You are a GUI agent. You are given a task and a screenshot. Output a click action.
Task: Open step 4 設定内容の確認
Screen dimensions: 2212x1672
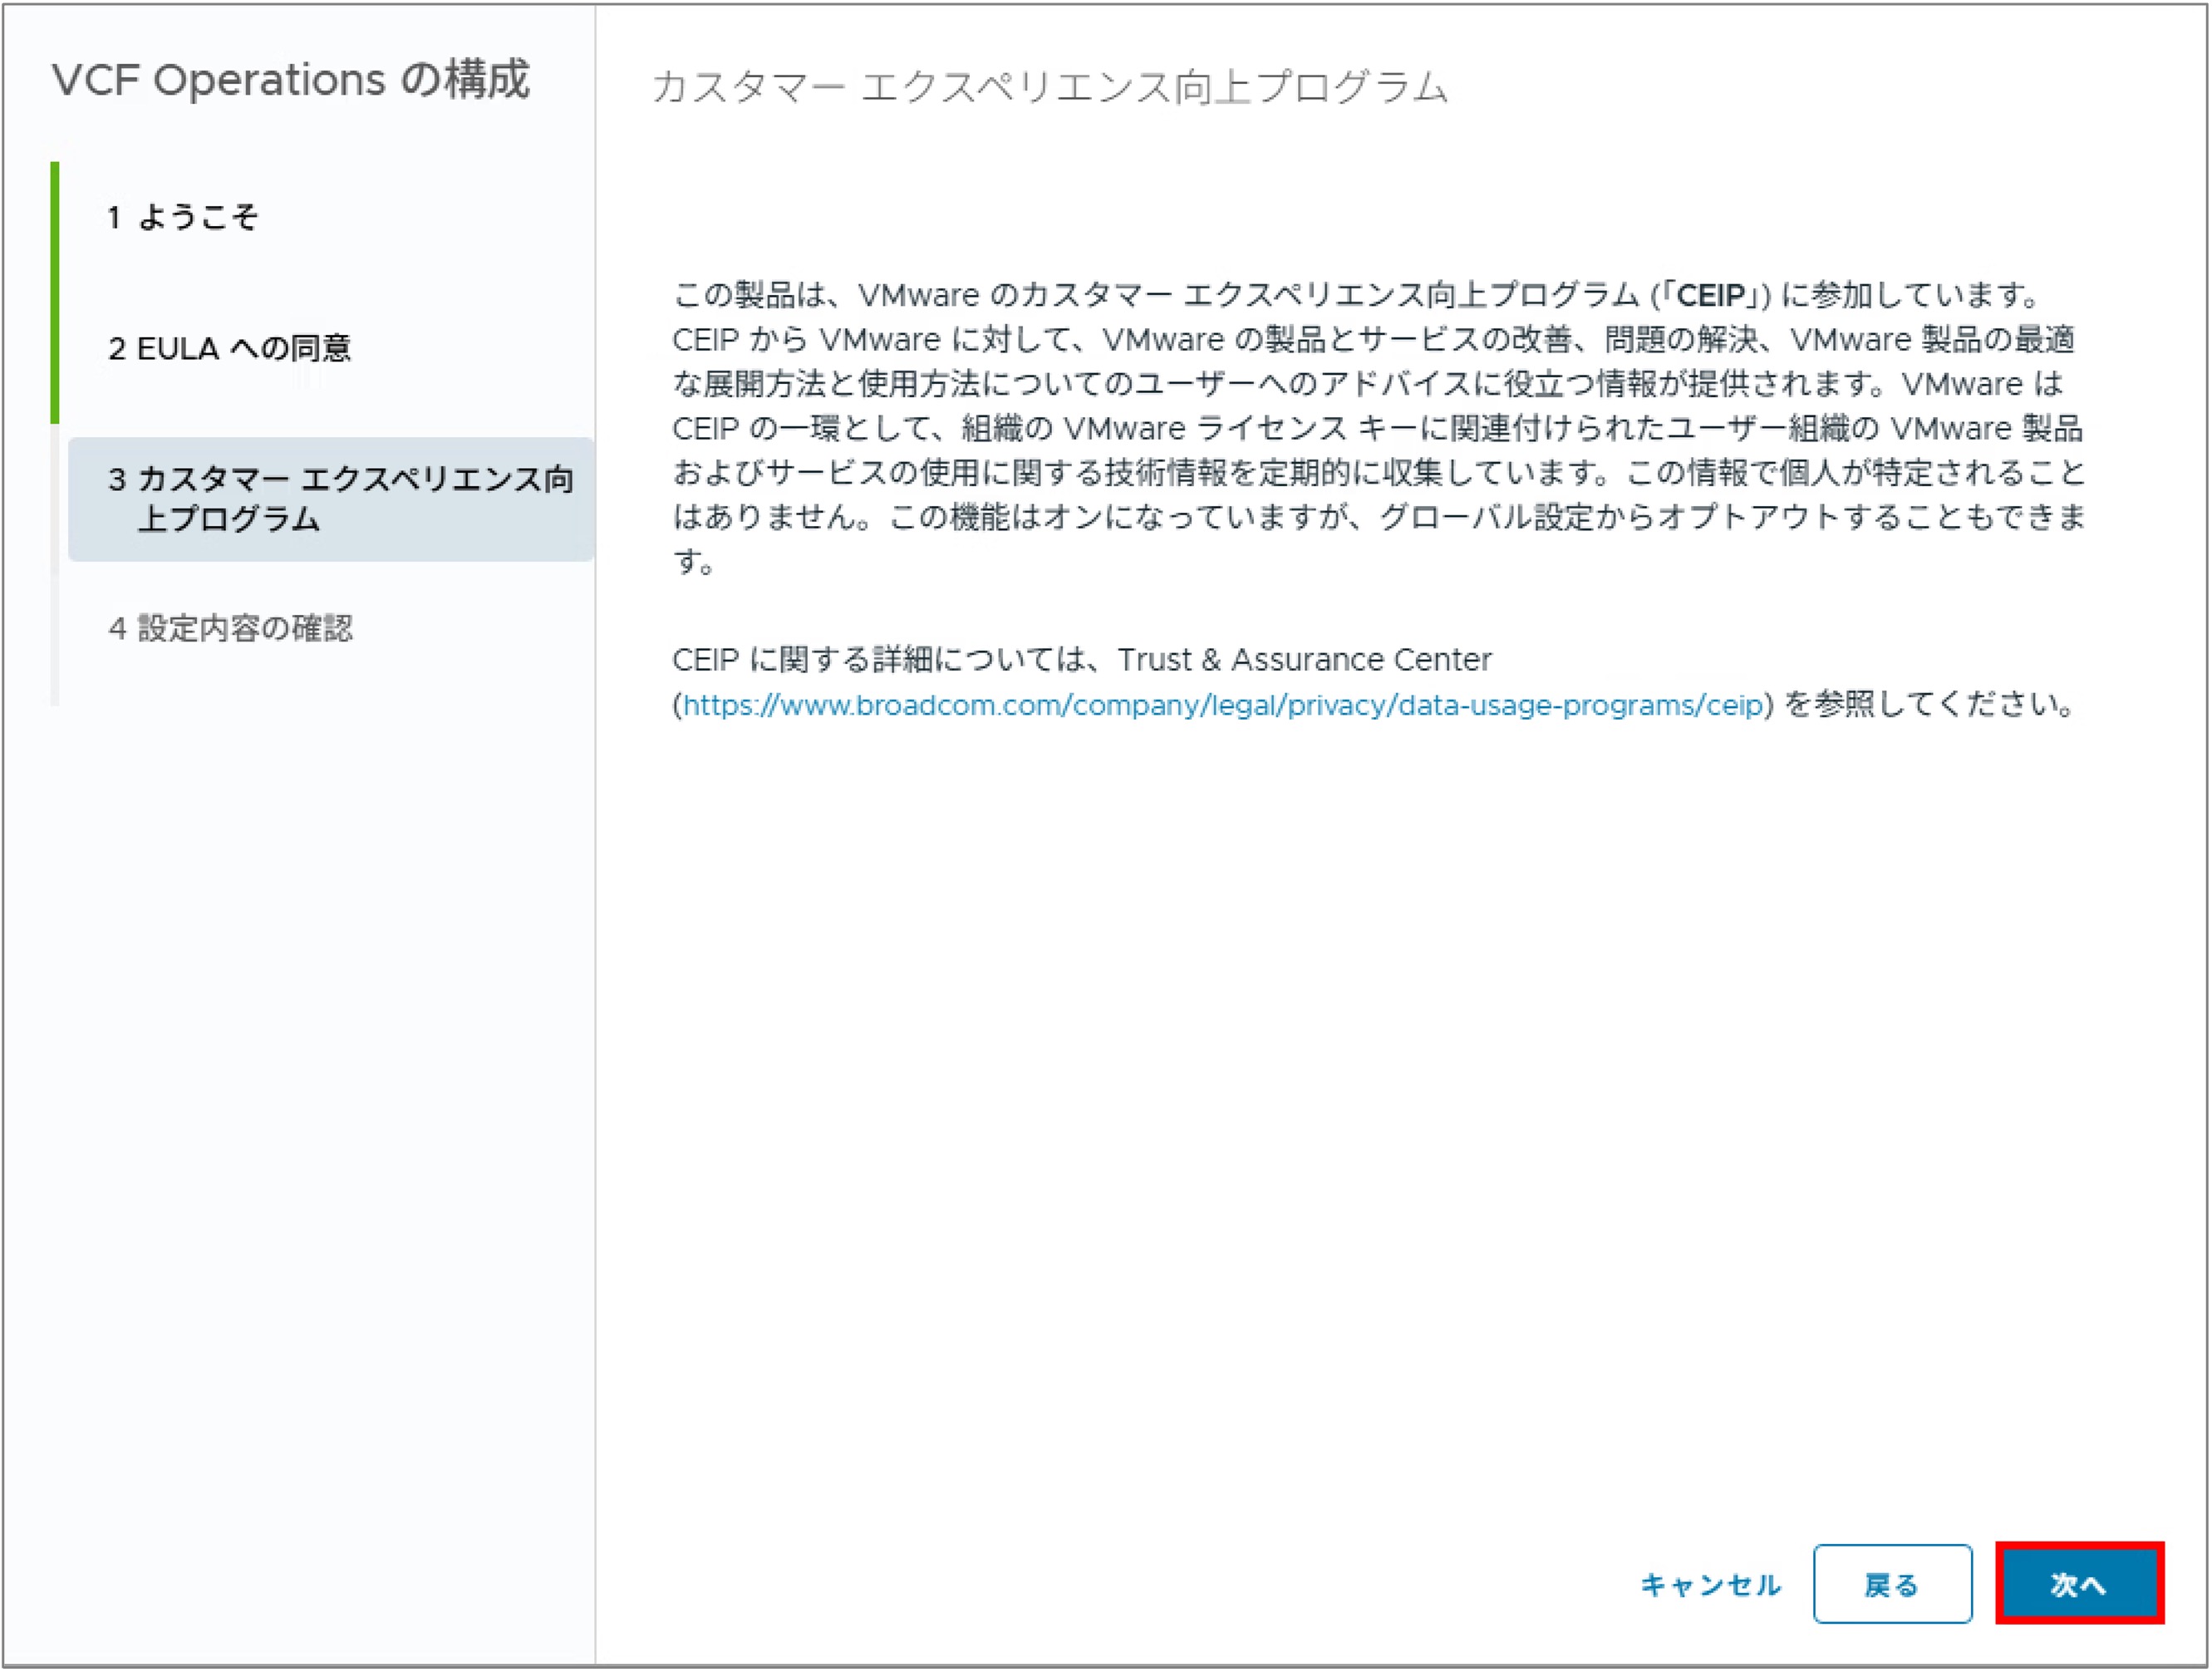(x=230, y=628)
